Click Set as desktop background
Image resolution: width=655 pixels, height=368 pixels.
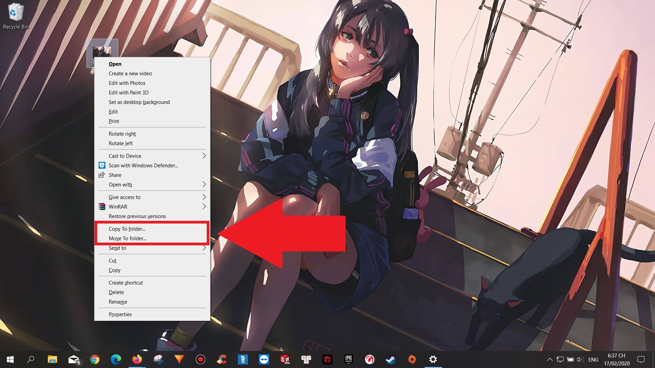pos(139,102)
